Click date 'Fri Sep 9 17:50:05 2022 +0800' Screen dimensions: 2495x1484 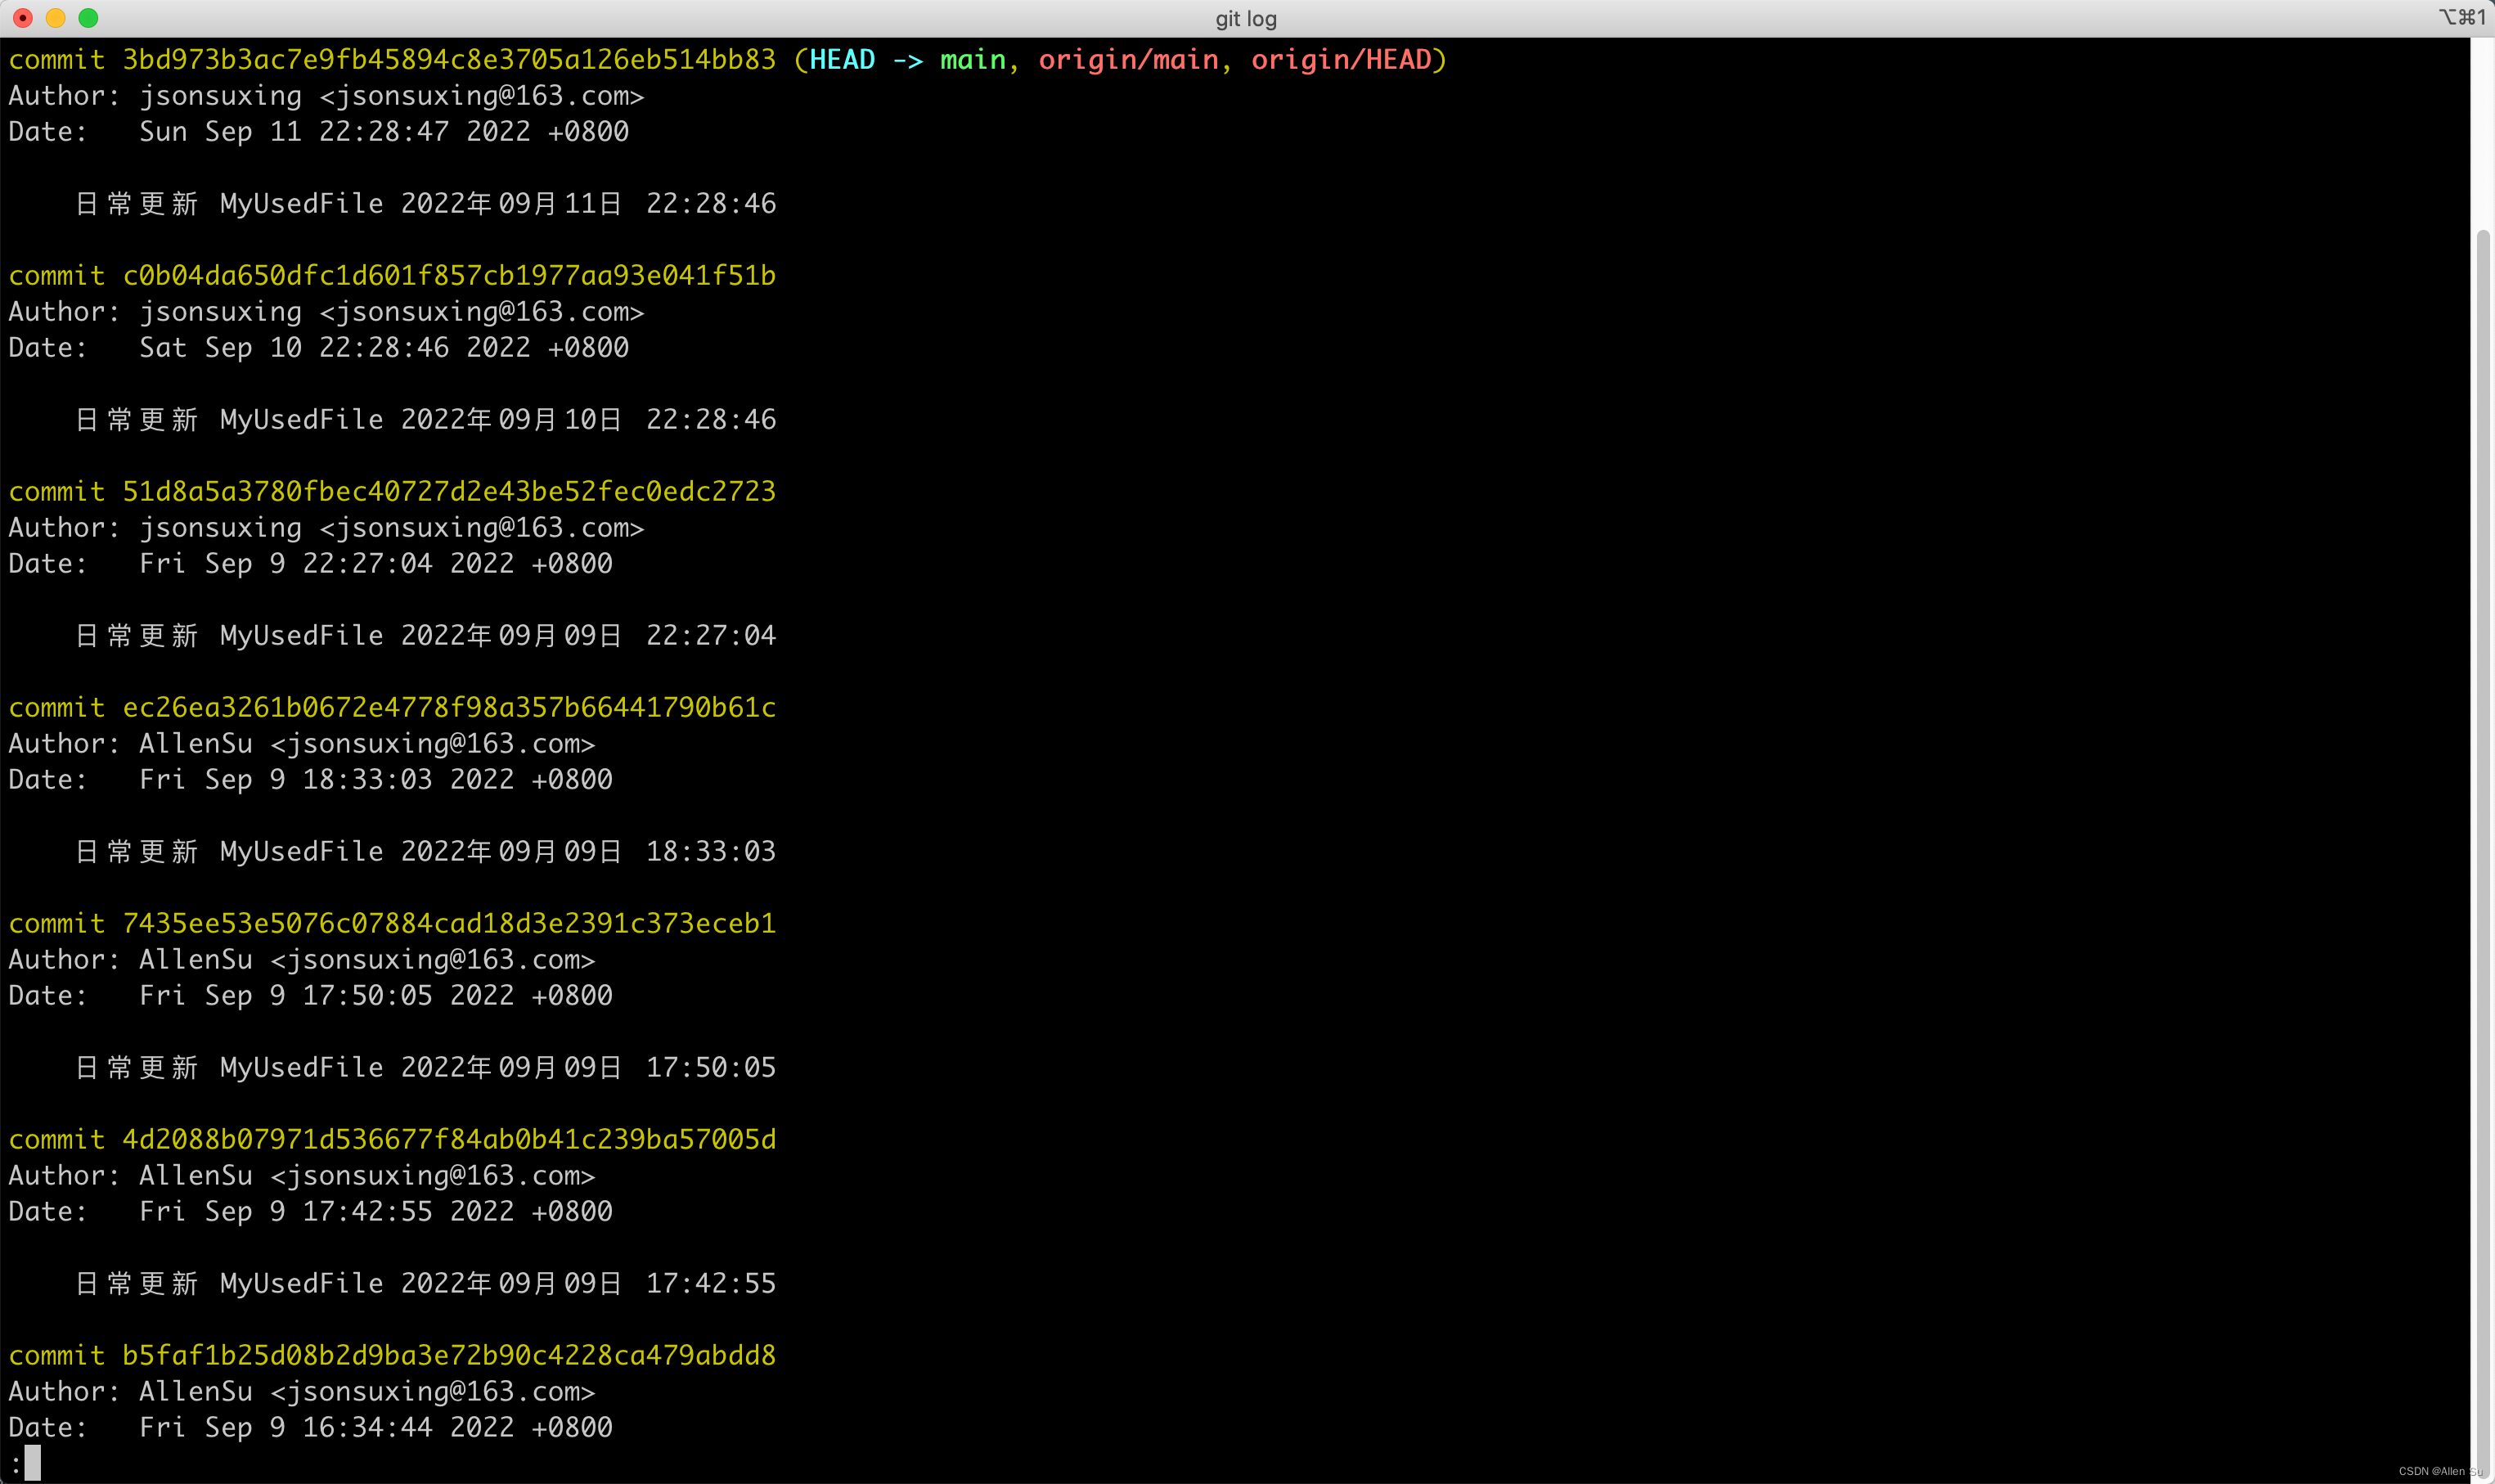tap(376, 996)
